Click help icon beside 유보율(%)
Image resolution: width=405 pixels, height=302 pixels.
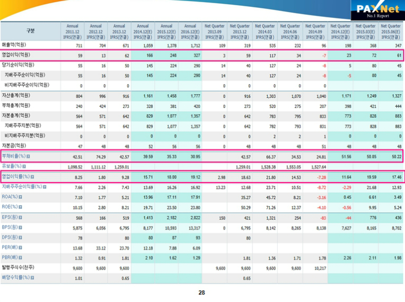[24, 166]
